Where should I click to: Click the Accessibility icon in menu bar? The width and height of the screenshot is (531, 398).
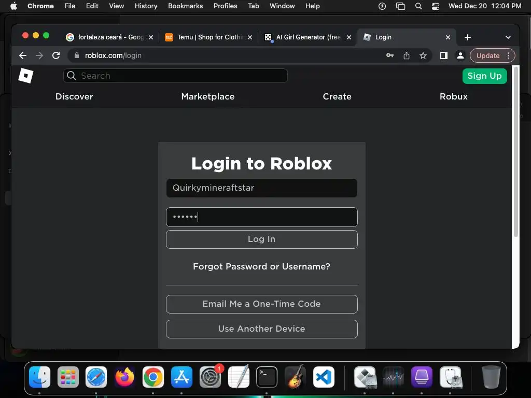tap(382, 6)
